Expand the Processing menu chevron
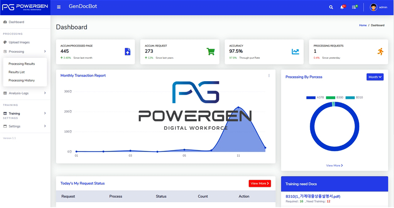This screenshot has height=208, width=394. pyautogui.click(x=45, y=51)
